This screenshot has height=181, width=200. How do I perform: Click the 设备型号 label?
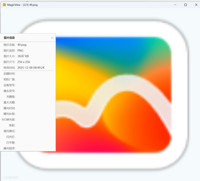[9, 85]
